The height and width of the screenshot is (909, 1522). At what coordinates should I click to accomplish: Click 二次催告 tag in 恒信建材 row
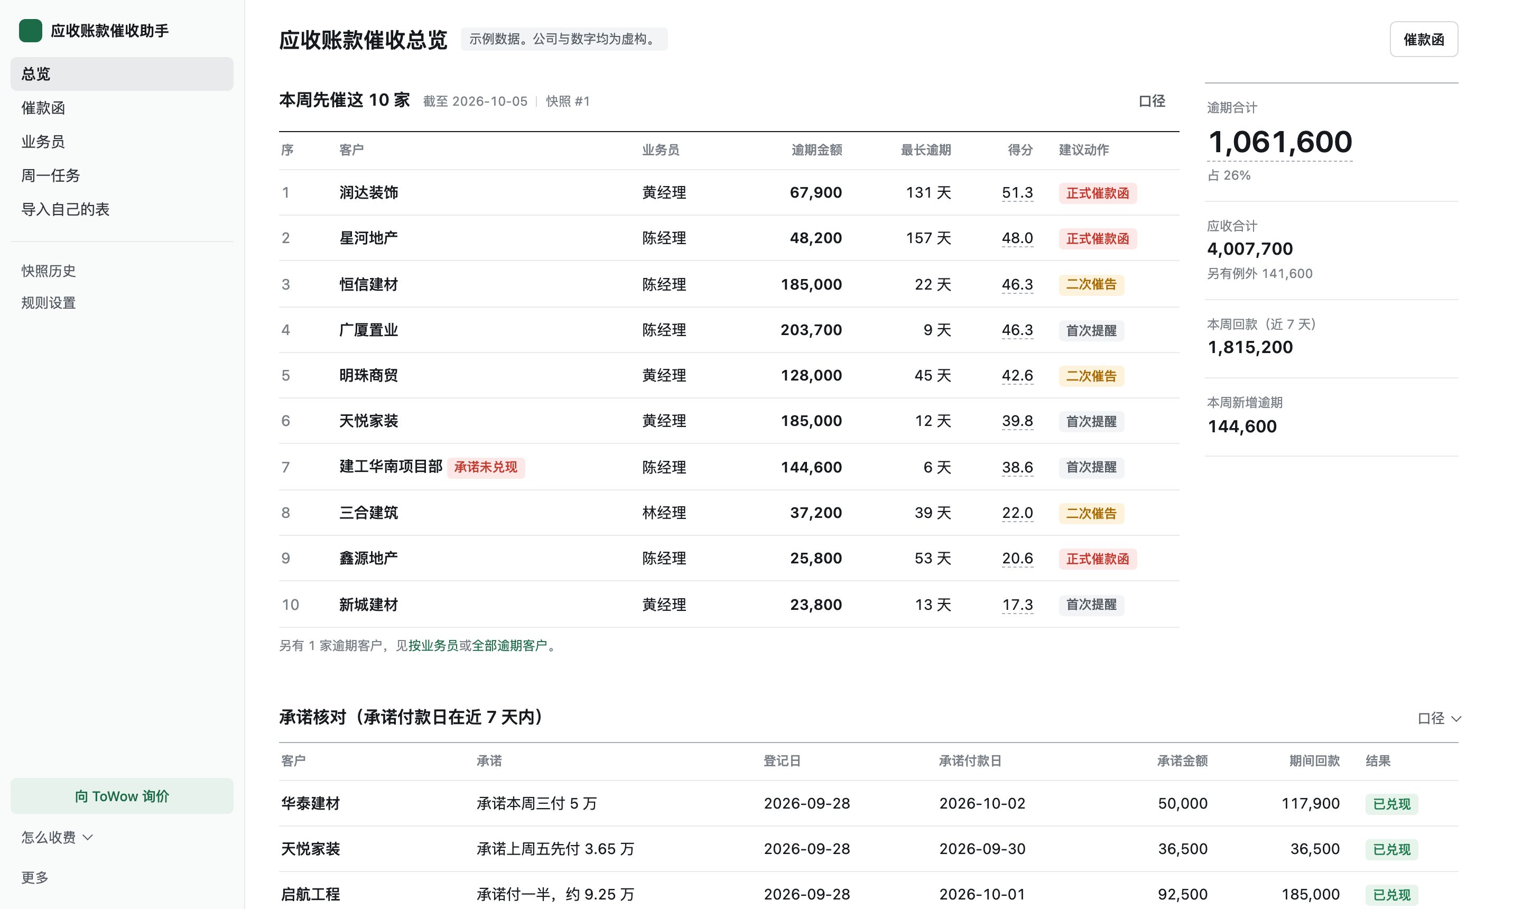point(1091,284)
